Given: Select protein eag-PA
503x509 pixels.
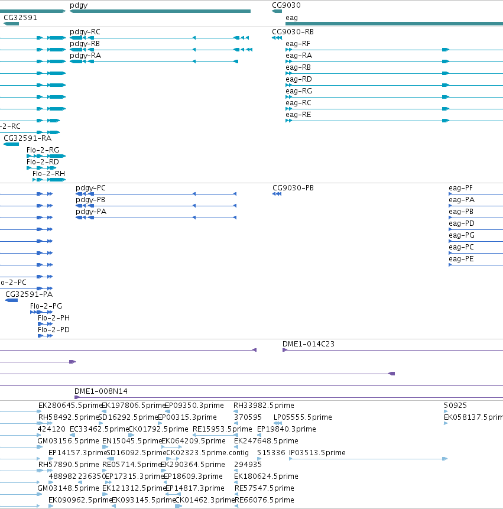Looking at the screenshot, I should [x=476, y=206].
